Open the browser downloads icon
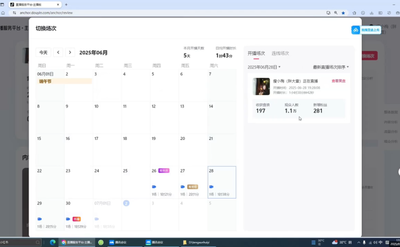400x247 pixels. (x=371, y=13)
